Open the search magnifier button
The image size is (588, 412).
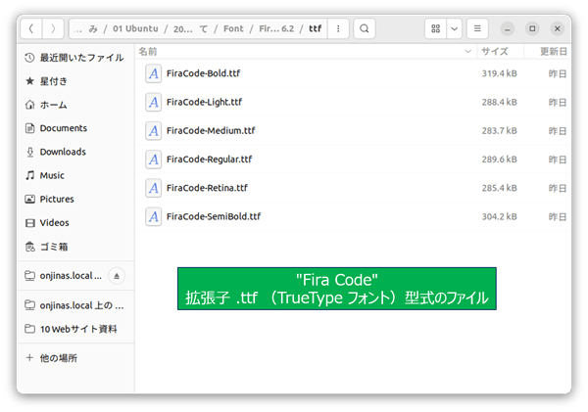[365, 28]
